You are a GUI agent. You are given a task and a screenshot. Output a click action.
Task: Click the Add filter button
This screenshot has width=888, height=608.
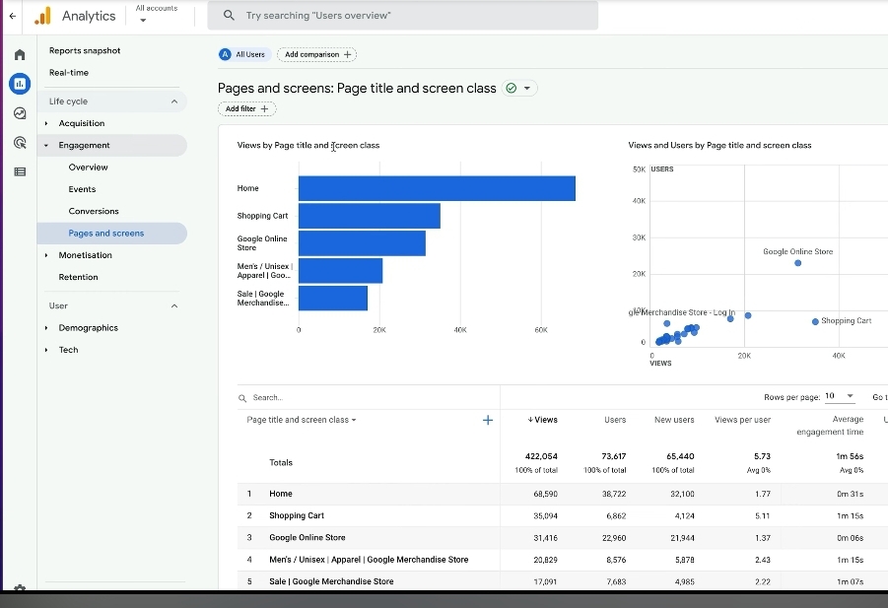[x=246, y=109]
